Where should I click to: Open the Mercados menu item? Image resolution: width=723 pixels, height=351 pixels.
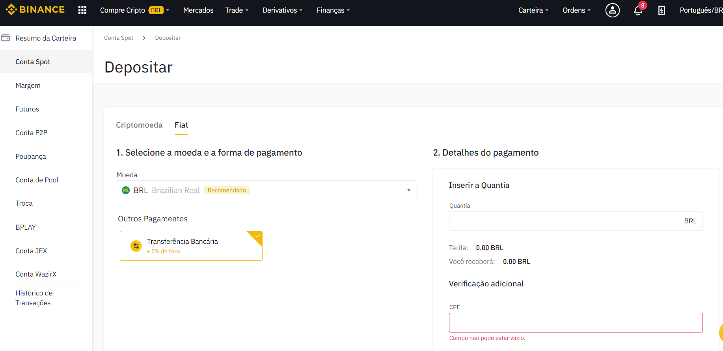198,10
